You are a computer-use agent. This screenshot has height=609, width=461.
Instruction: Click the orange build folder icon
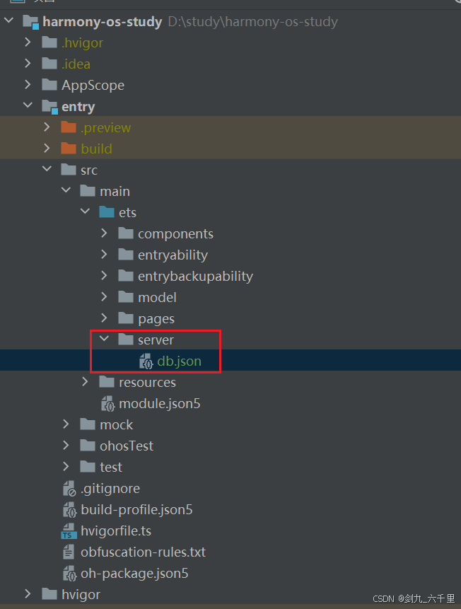pos(69,149)
